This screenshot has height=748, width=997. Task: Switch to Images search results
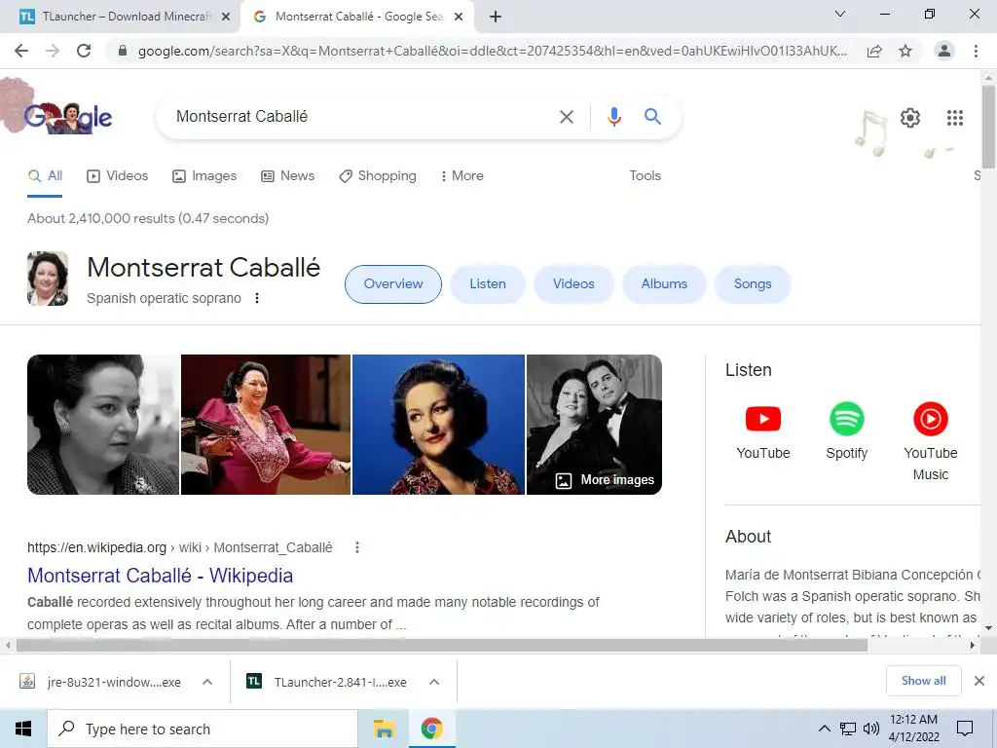pyautogui.click(x=204, y=175)
